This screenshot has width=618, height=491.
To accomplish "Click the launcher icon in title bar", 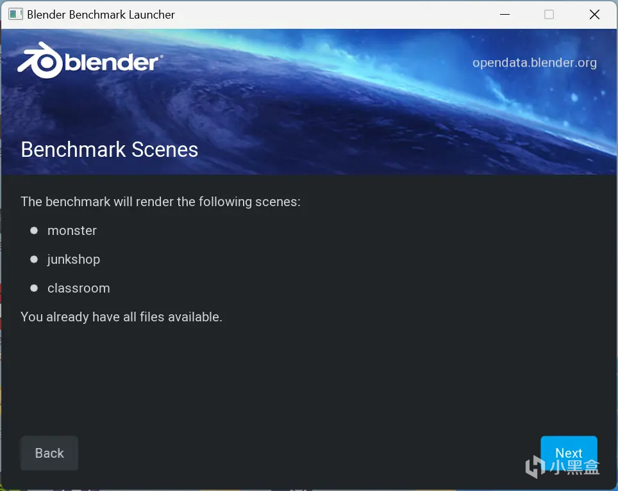I will click(15, 14).
